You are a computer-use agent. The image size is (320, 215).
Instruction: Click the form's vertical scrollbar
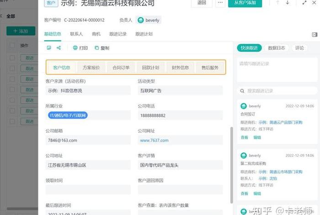[232, 165]
